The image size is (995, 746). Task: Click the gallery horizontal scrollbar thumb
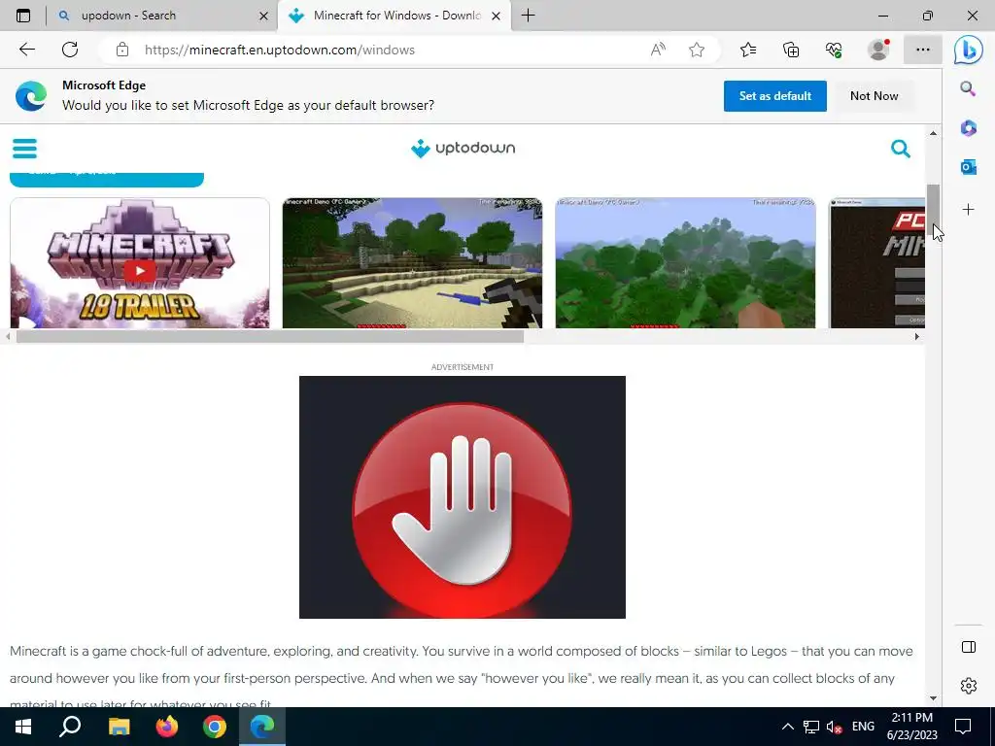(x=270, y=337)
